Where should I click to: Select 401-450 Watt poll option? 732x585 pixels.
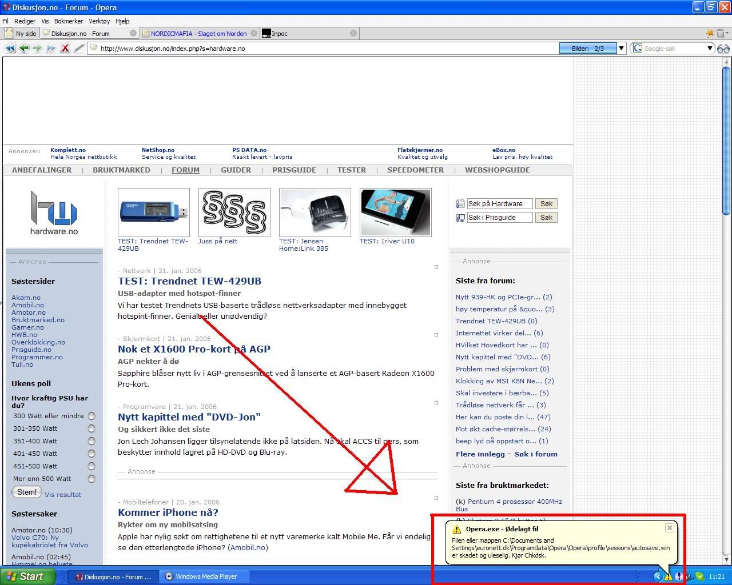[91, 454]
